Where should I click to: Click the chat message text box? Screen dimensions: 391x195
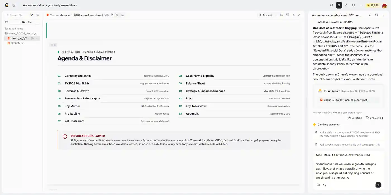coord(348,166)
